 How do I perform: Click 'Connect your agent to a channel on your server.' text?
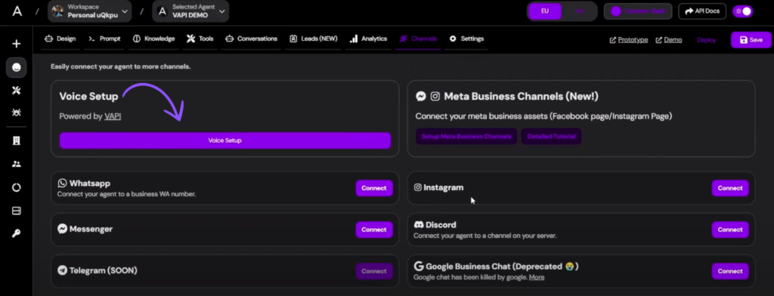[485, 236]
